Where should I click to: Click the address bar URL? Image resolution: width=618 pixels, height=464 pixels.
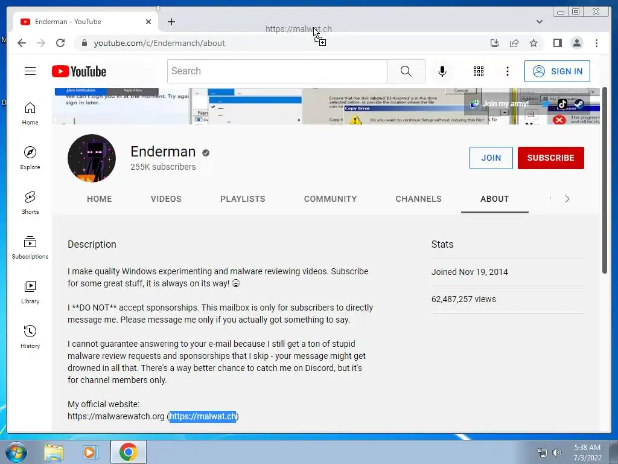[159, 43]
